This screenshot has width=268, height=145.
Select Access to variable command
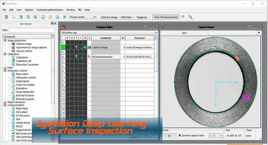pos(25,85)
